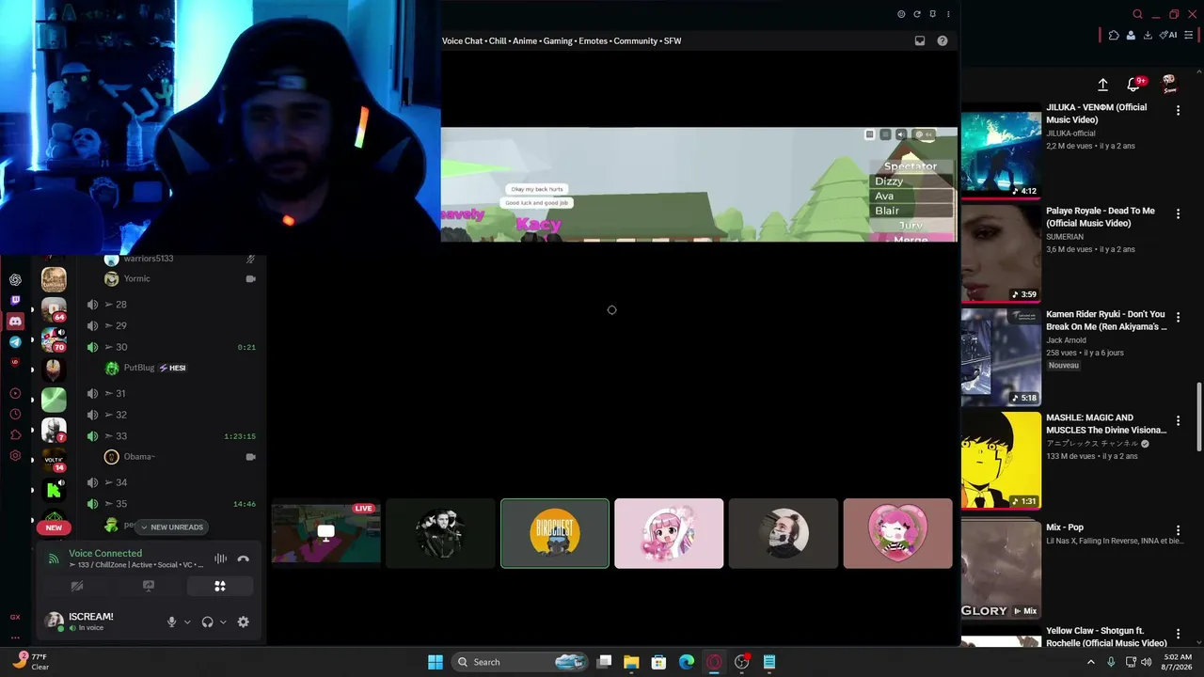Open the browser profile icon
The height and width of the screenshot is (677, 1204).
pyautogui.click(x=1131, y=35)
